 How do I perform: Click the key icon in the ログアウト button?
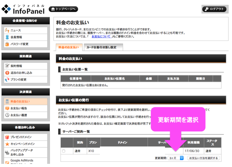(206, 9)
